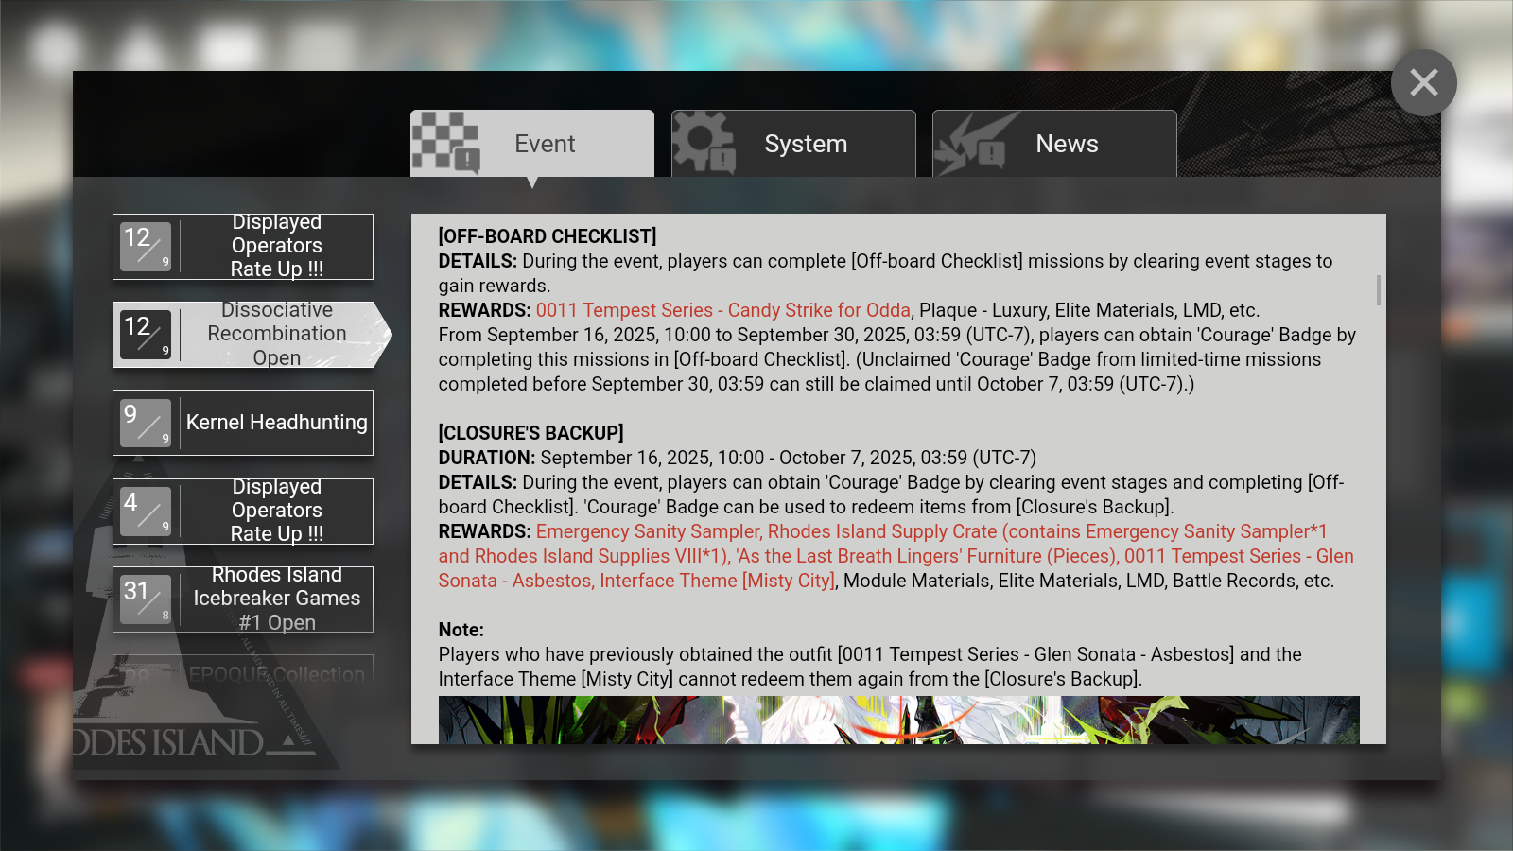Click the checkered flag Event icon

pyautogui.click(x=445, y=143)
